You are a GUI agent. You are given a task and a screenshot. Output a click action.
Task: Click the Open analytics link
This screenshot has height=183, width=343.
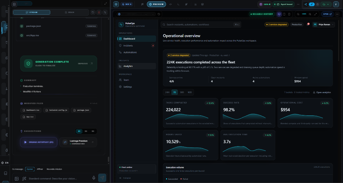tap(322, 92)
